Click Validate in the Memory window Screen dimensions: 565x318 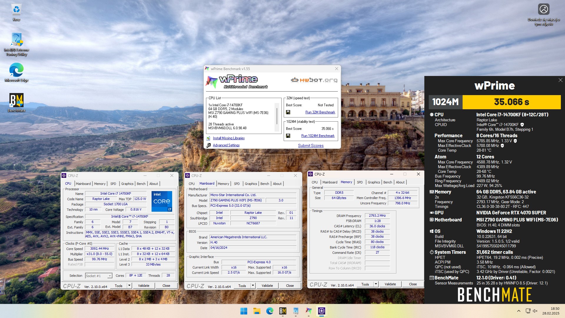click(390, 284)
